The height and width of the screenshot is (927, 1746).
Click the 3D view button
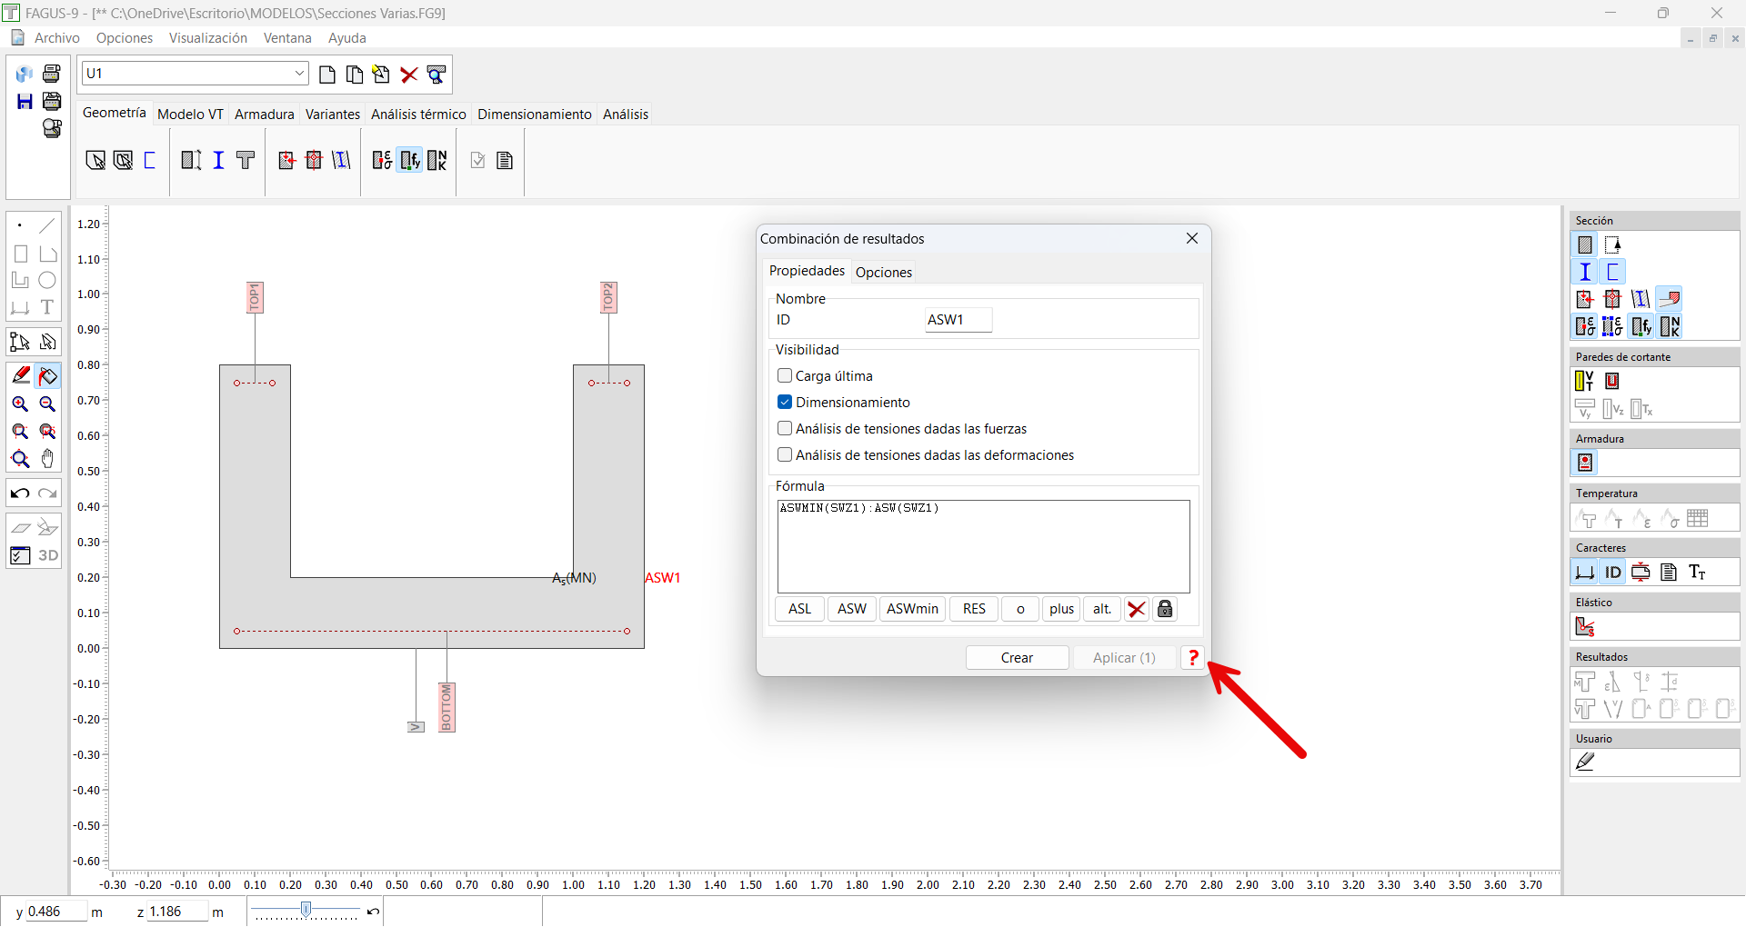pyautogui.click(x=48, y=555)
